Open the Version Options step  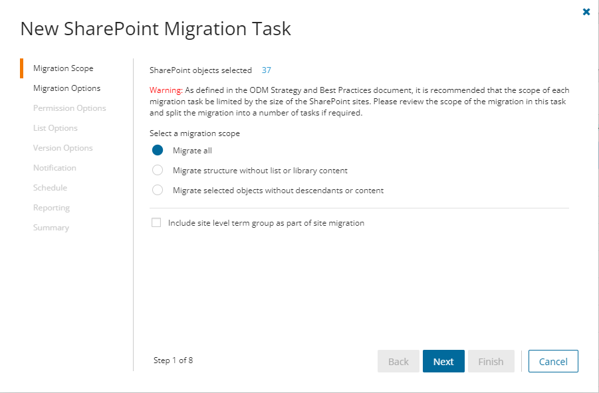tap(62, 147)
